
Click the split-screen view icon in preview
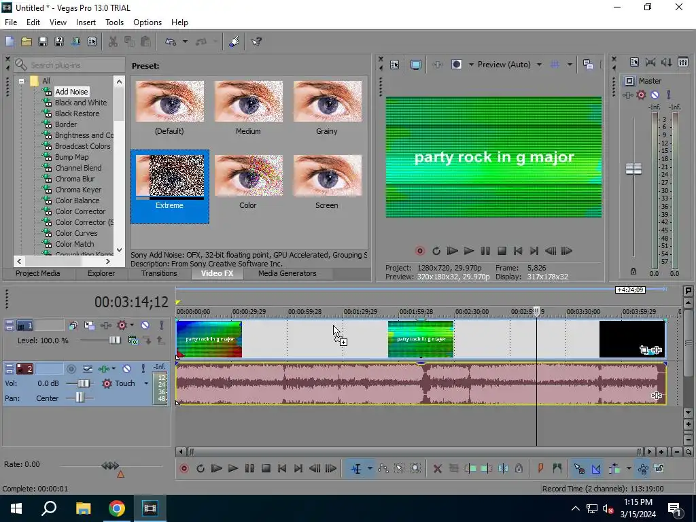[x=457, y=65]
